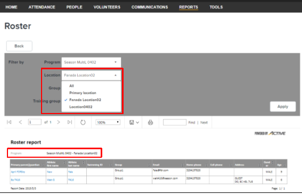Go to next report page arrow
302x194 pixels.
point(59,122)
